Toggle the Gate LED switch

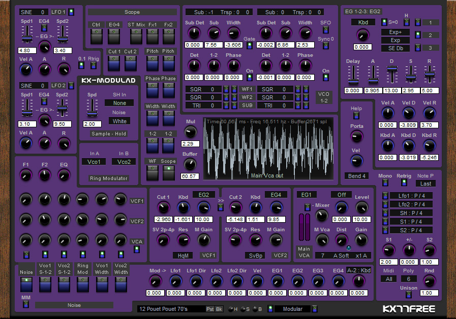pos(249,45)
